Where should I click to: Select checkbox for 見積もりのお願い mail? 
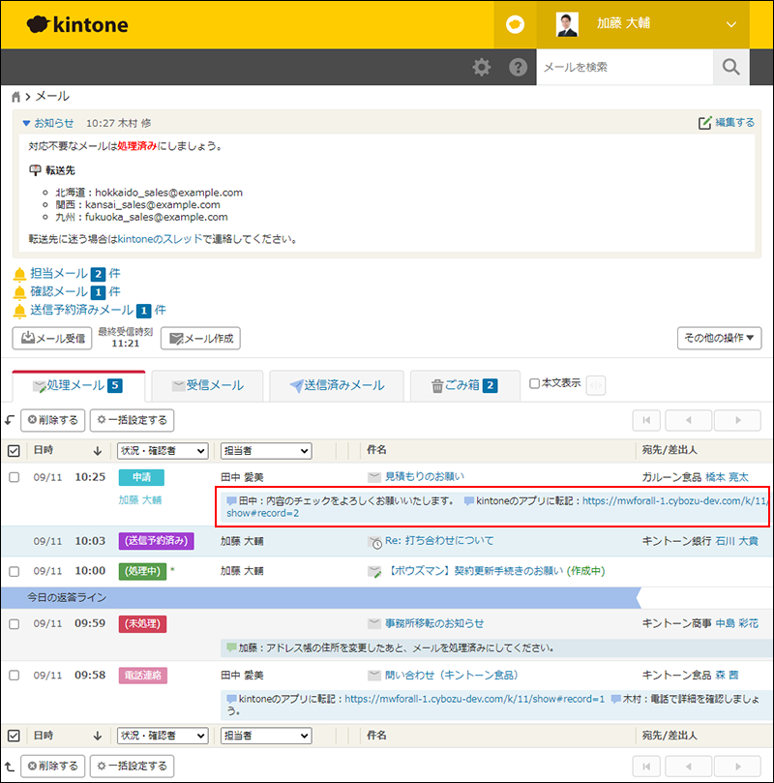(x=14, y=476)
